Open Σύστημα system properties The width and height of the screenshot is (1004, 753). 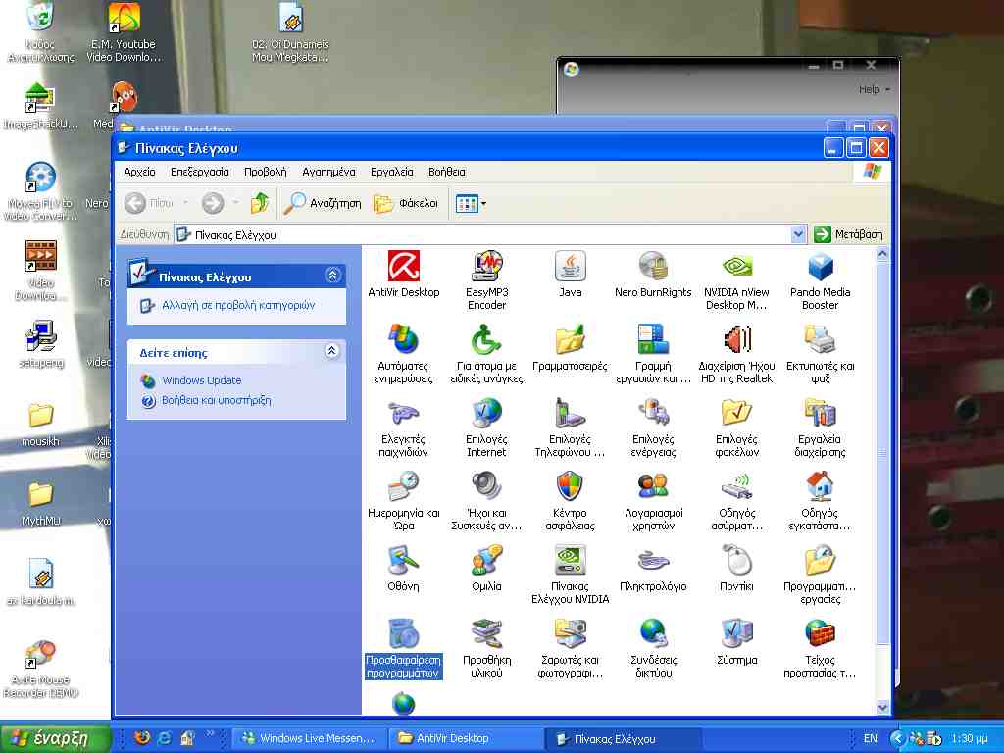[736, 641]
